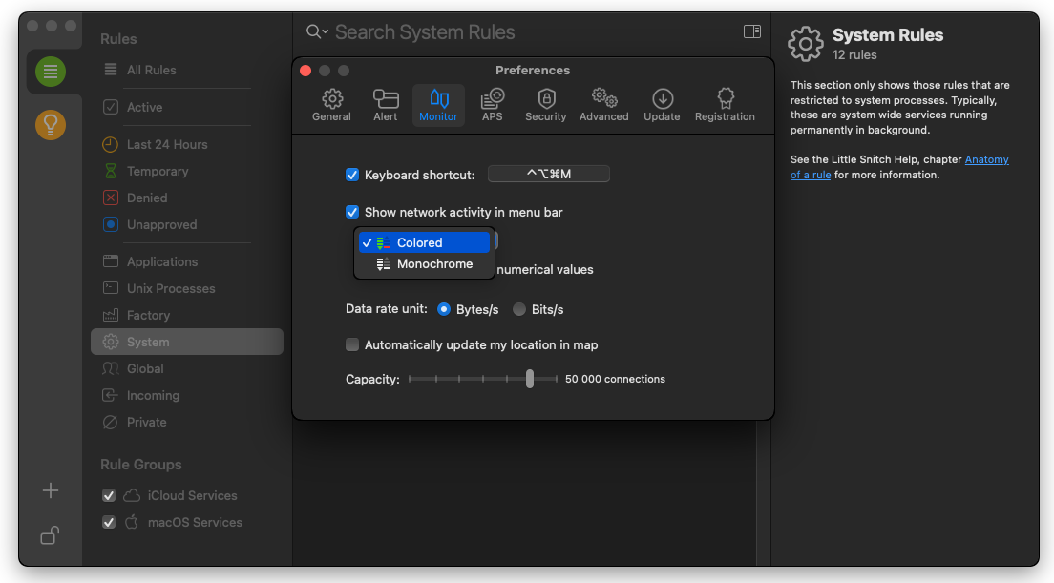Uncheck Show network activity in menu bar

pyautogui.click(x=352, y=212)
